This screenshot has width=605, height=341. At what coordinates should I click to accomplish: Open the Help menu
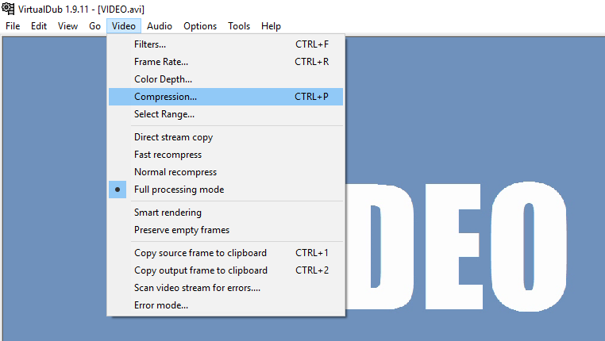click(271, 26)
